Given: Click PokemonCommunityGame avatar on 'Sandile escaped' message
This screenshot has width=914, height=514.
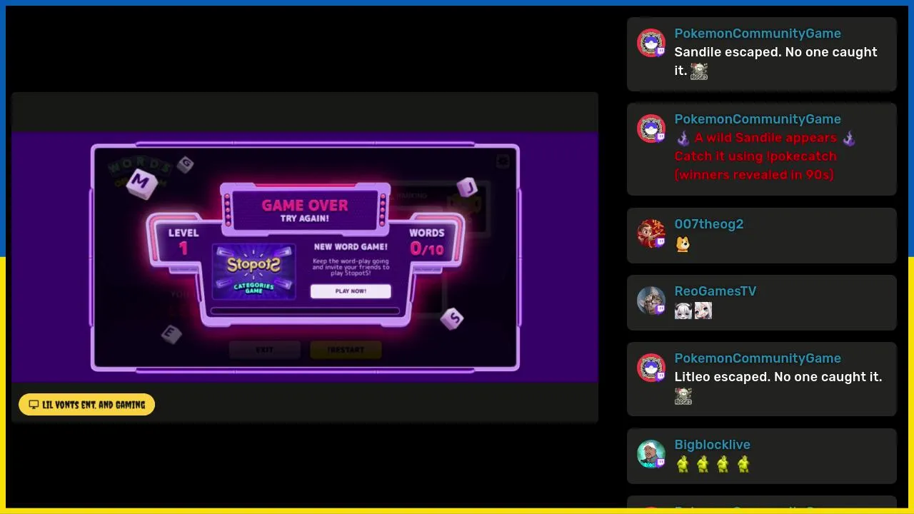Looking at the screenshot, I should (651, 44).
